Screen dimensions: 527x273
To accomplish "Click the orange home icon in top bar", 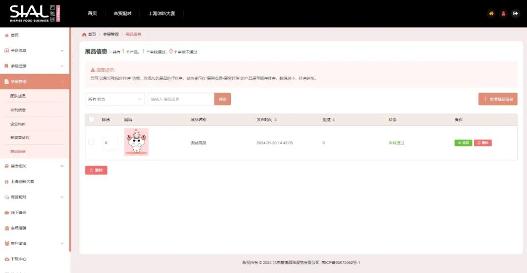I will point(491,14).
